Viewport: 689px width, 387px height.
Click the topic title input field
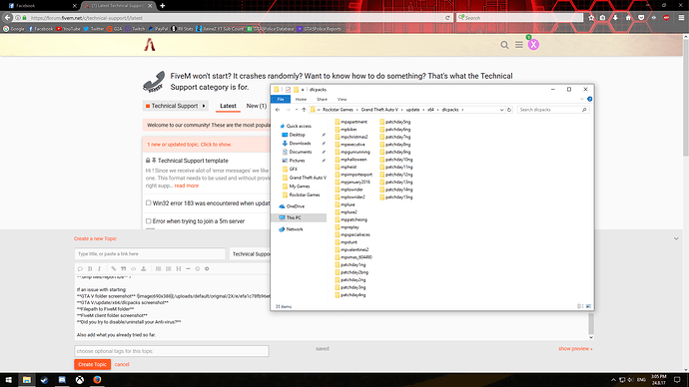point(150,254)
